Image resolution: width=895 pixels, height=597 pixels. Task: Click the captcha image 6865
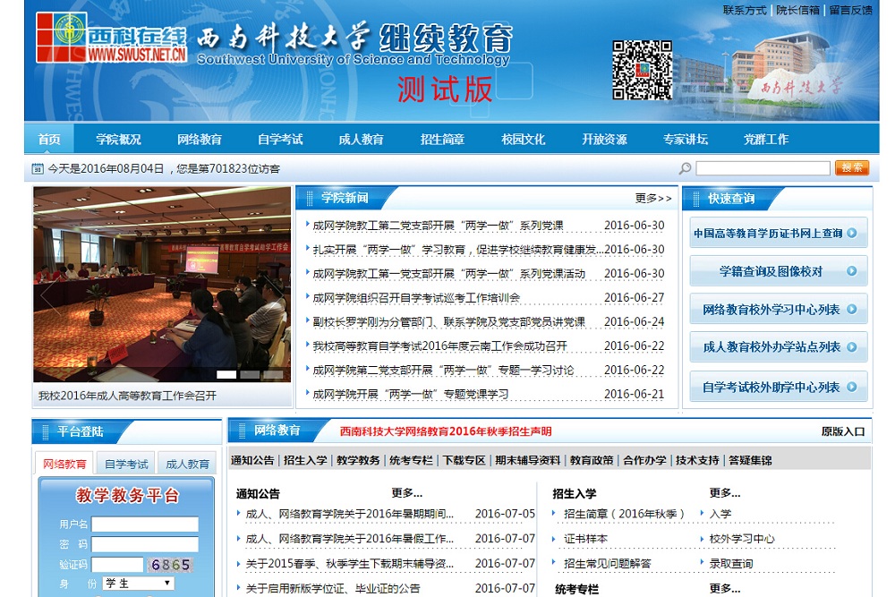[x=170, y=565]
